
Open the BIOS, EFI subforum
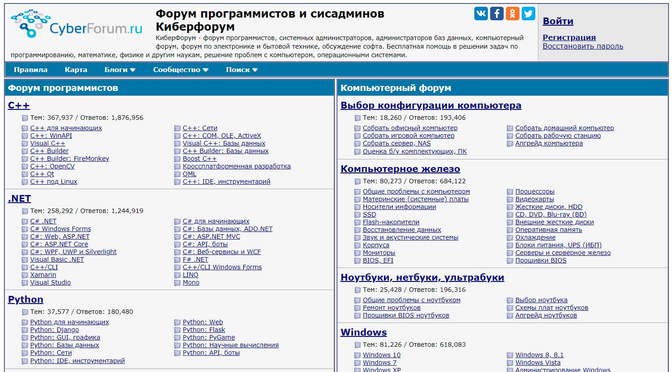coord(378,260)
